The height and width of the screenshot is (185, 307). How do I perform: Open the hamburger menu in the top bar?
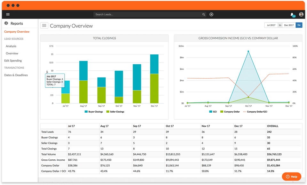[8, 14]
